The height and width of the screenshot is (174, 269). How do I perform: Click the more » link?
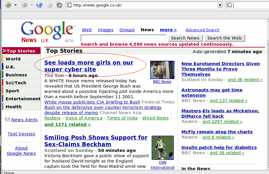(168, 30)
